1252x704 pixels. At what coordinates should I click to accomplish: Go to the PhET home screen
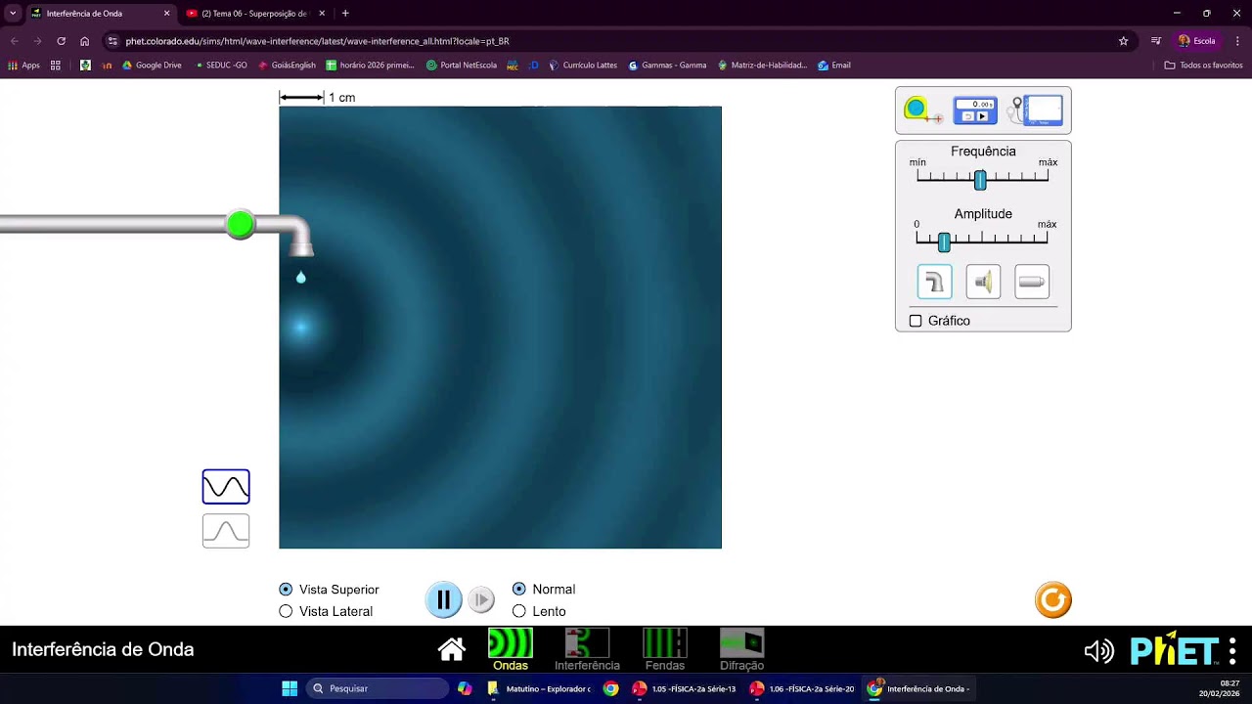tap(452, 649)
